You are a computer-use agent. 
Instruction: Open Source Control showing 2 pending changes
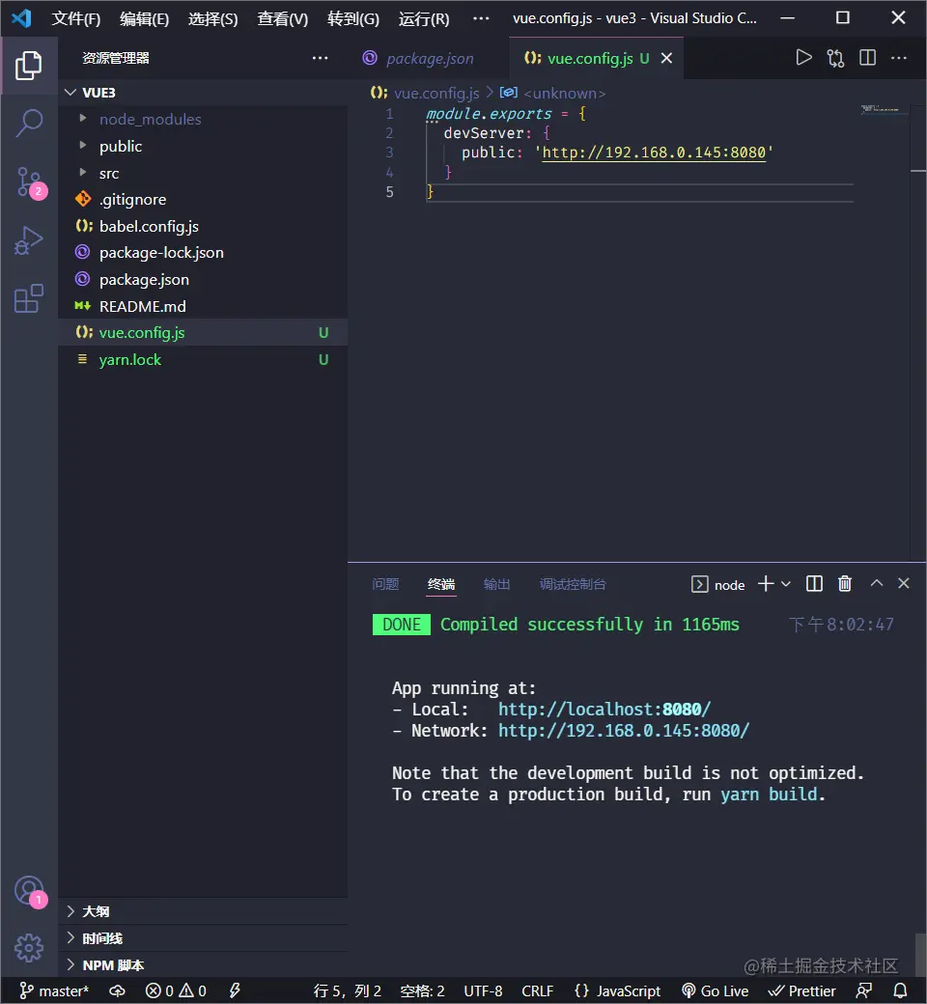(29, 181)
